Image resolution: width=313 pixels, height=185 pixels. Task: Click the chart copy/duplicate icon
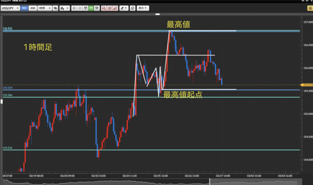tap(132, 8)
